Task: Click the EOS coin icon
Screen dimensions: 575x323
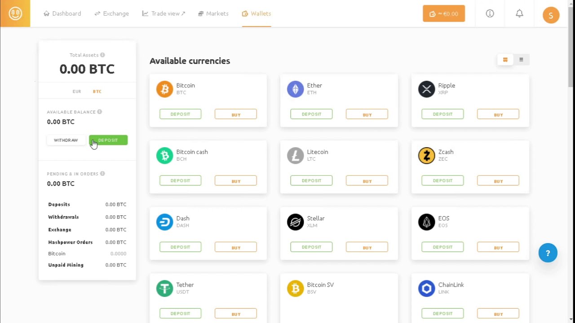Action: click(426, 222)
